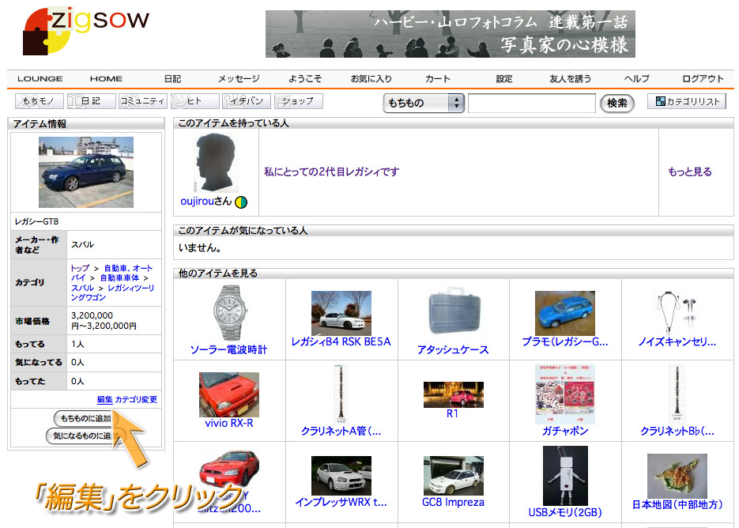
Task: Click the トップ category link
Action: click(80, 268)
